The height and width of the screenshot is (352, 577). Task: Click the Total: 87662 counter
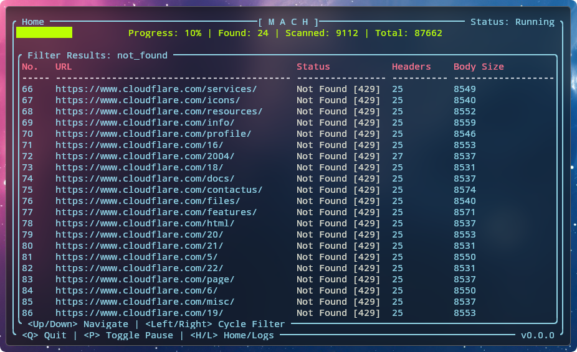409,33
